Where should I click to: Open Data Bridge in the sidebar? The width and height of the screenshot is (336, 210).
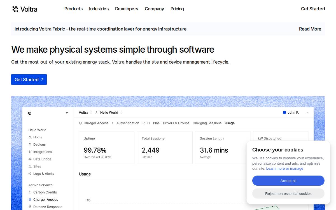pyautogui.click(x=42, y=159)
